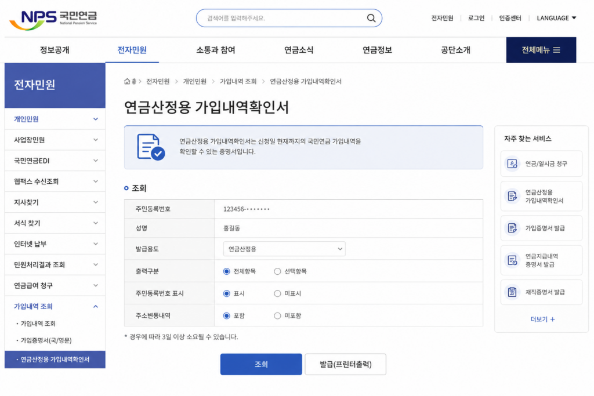
Task: Expand the 개인민원 sidebar section
Action: 55,119
